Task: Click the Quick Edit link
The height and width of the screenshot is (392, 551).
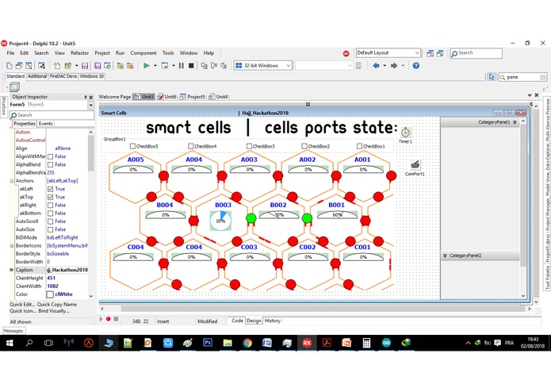Action: pyautogui.click(x=21, y=305)
